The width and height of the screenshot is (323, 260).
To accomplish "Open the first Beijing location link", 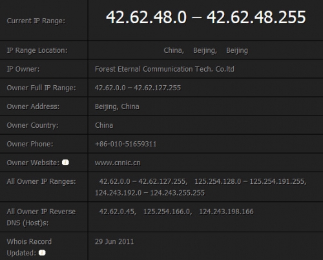I will pos(205,50).
